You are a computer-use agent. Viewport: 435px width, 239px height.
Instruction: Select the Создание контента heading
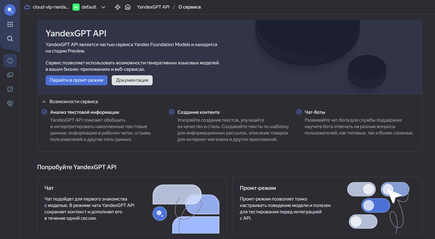[198, 112]
